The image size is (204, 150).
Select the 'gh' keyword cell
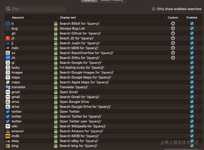click(13, 33)
